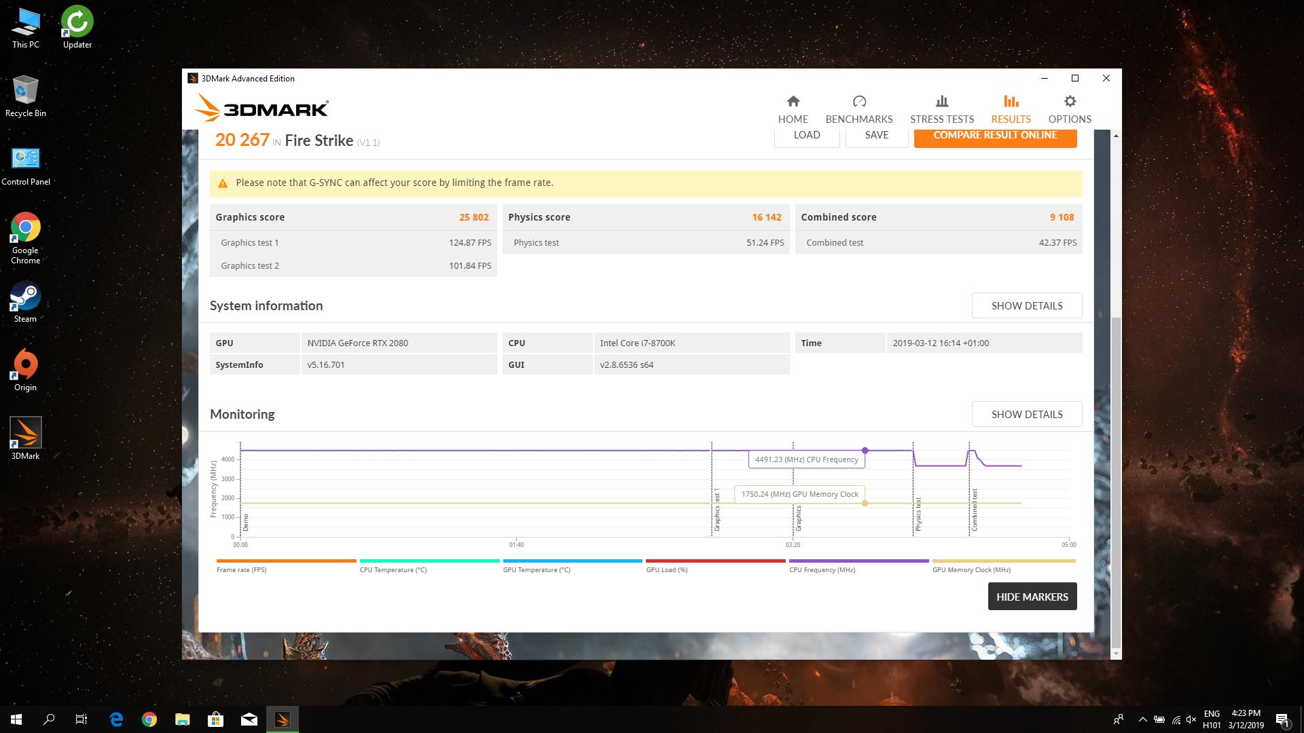Viewport: 1304px width, 733px height.
Task: Toggle GPU Load (%) legend series
Action: click(715, 566)
